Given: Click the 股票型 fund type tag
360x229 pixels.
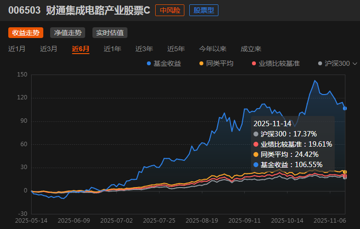Looking at the screenshot, I should tap(204, 10).
